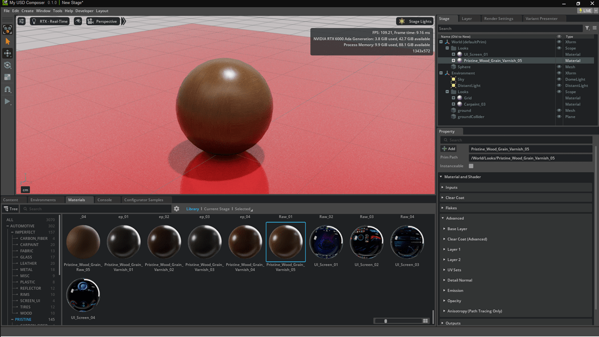
Task: Open the Window menu
Action: click(x=43, y=11)
